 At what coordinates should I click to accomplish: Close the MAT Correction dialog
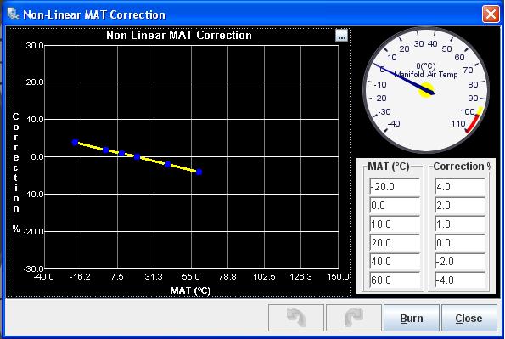pyautogui.click(x=469, y=318)
